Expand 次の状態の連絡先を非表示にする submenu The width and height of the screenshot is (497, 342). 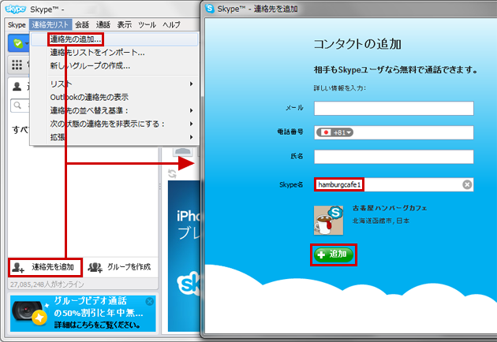[x=114, y=124]
